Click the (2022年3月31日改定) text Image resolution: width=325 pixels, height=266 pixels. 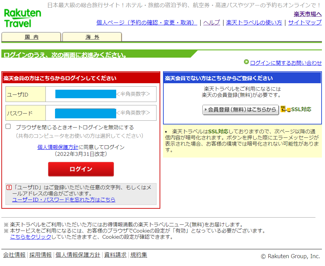pyautogui.click(x=81, y=154)
